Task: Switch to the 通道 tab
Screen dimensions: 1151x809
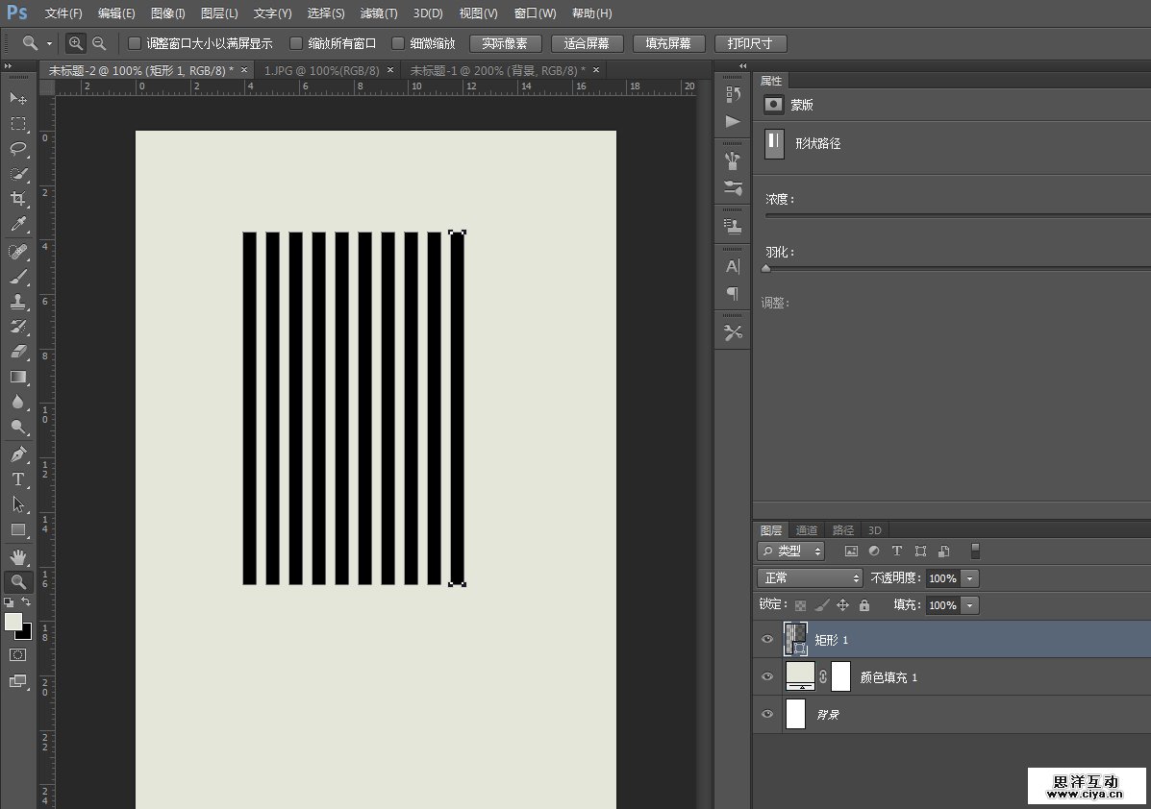Action: [x=807, y=530]
